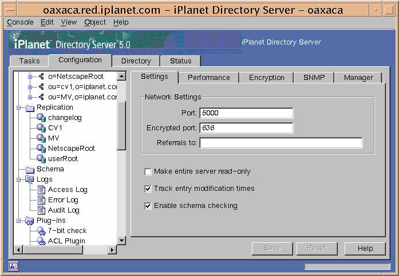The image size is (399, 276).
Task: Click the Reset button
Action: tap(317, 248)
